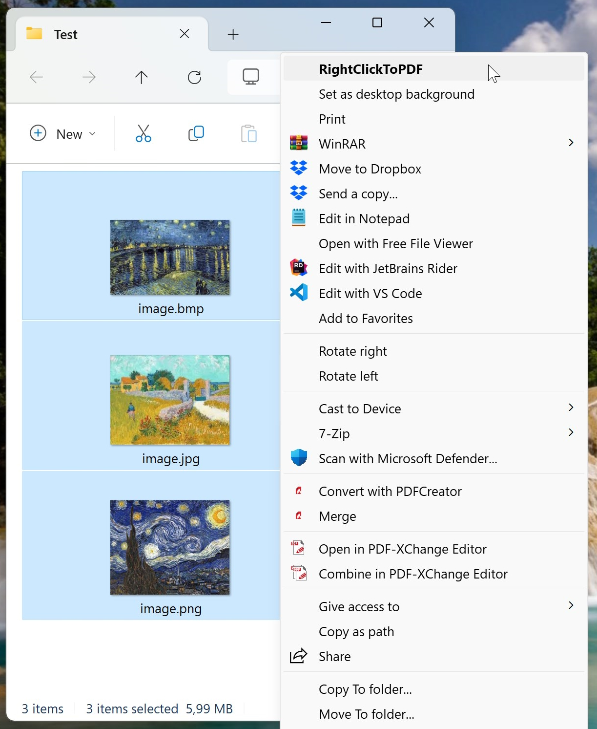The width and height of the screenshot is (597, 729).
Task: Select Rotate left
Action: [x=434, y=376]
